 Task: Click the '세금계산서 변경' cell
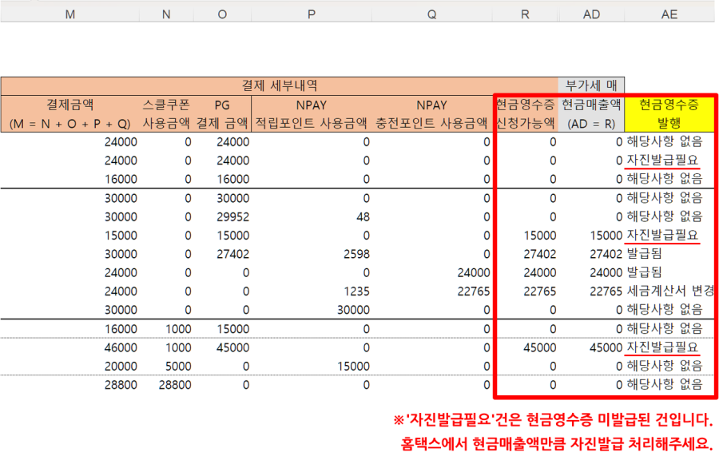pos(670,291)
